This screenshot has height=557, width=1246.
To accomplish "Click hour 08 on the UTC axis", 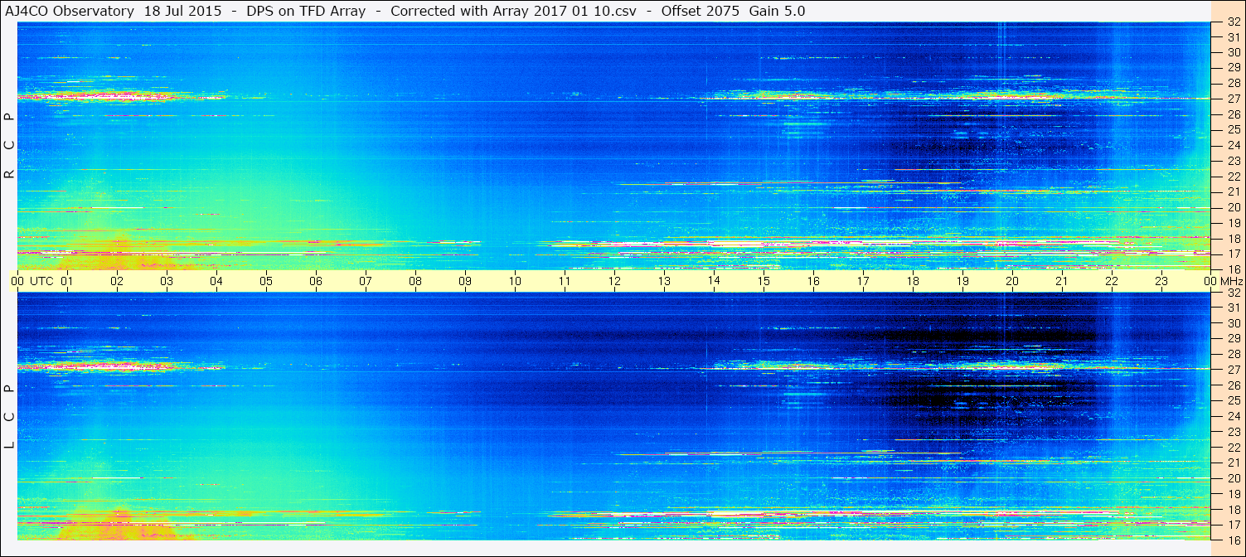I will click(415, 281).
